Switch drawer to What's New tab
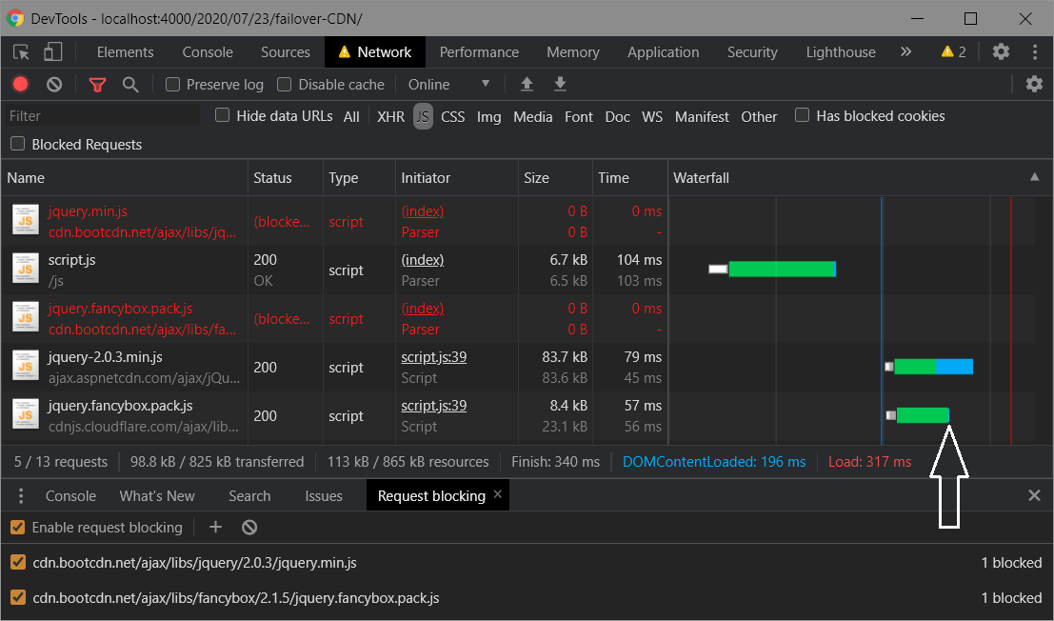Image resolution: width=1054 pixels, height=621 pixels. 157,496
